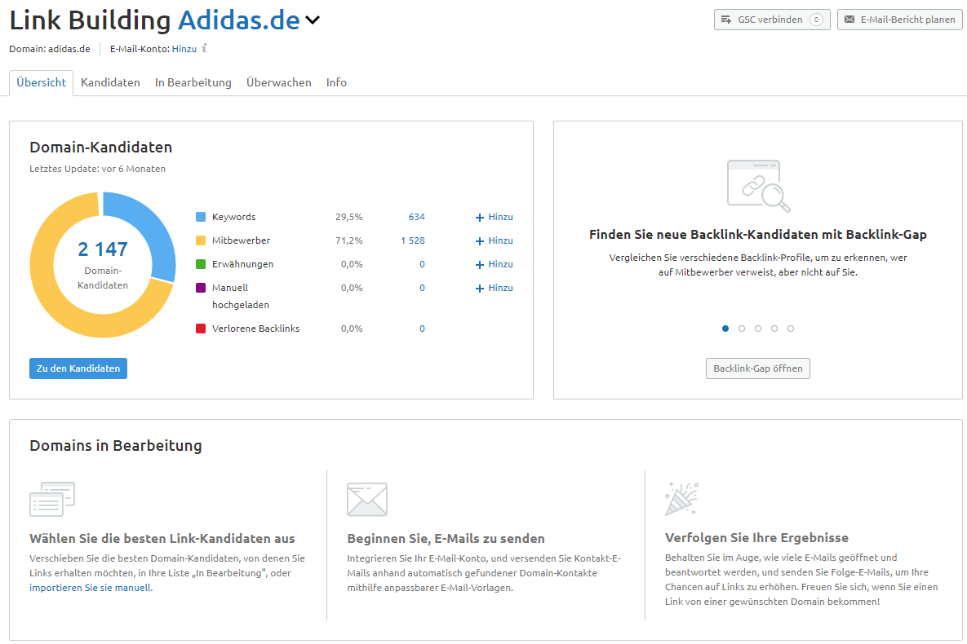Select the fifth carousel dot
967x644 pixels.
[x=791, y=329]
